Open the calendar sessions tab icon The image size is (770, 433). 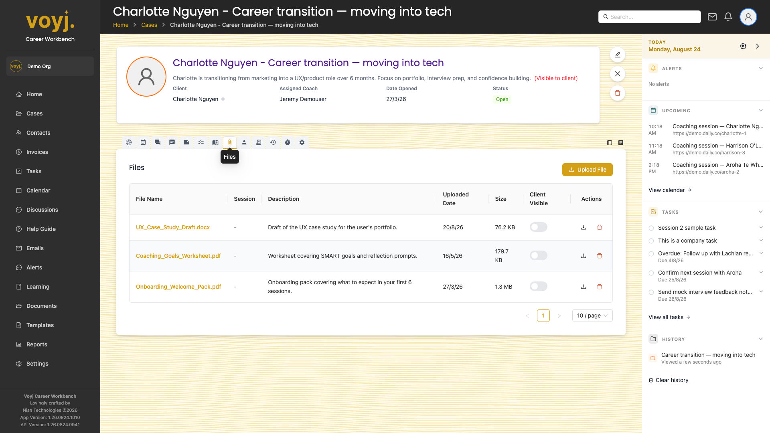[x=143, y=142]
